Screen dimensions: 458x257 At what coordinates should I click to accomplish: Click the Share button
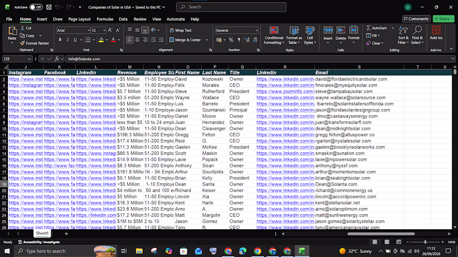point(443,19)
